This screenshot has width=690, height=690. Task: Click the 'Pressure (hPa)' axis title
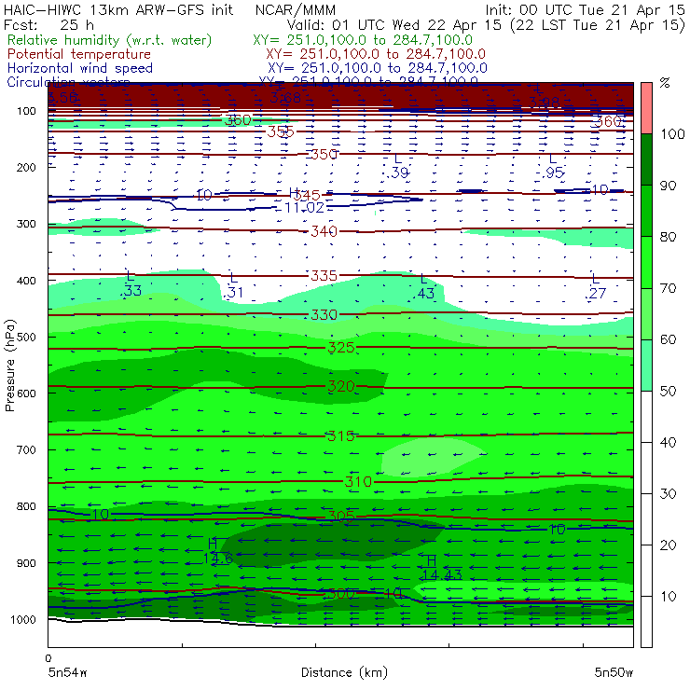point(9,366)
